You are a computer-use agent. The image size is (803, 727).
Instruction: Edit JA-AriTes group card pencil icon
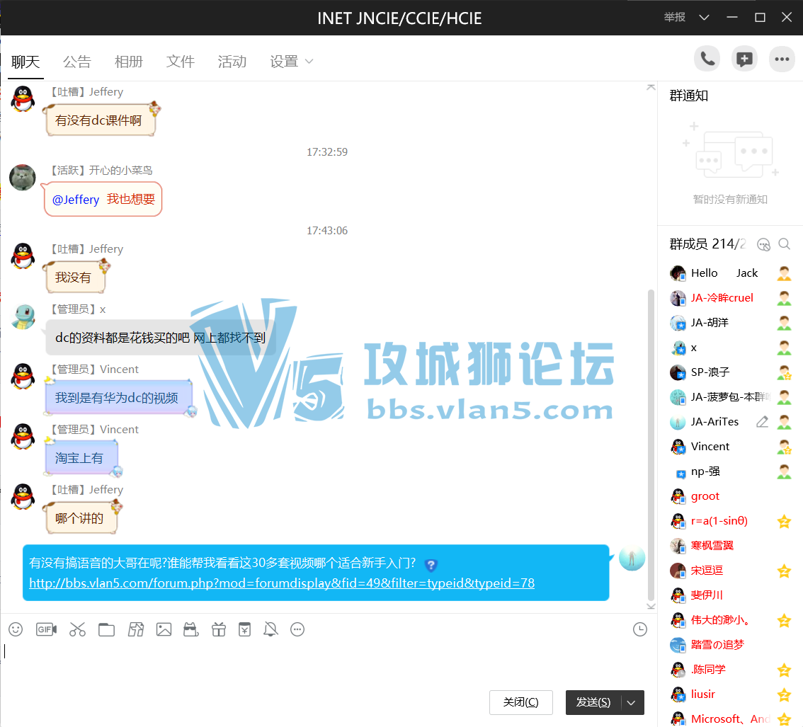(x=762, y=422)
